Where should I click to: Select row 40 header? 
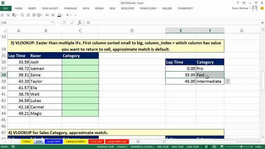[4, 88]
